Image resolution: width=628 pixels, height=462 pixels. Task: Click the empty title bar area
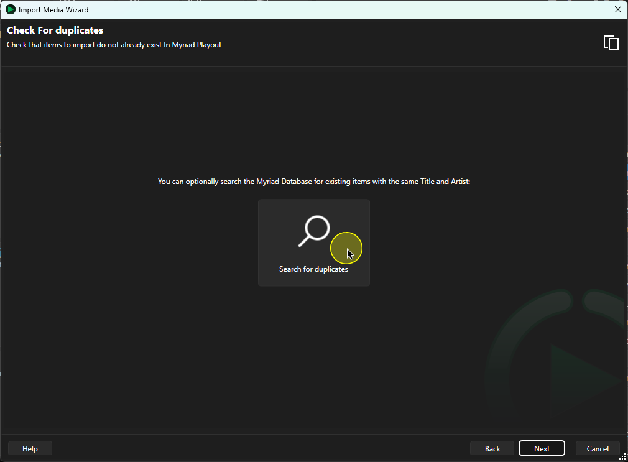coord(348,9)
